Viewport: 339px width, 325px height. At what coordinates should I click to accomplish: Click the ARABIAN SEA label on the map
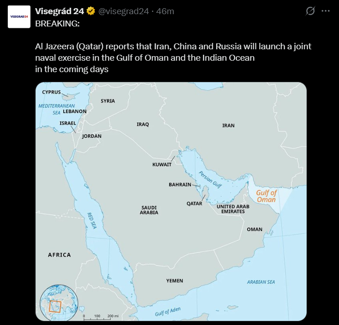coord(261,282)
